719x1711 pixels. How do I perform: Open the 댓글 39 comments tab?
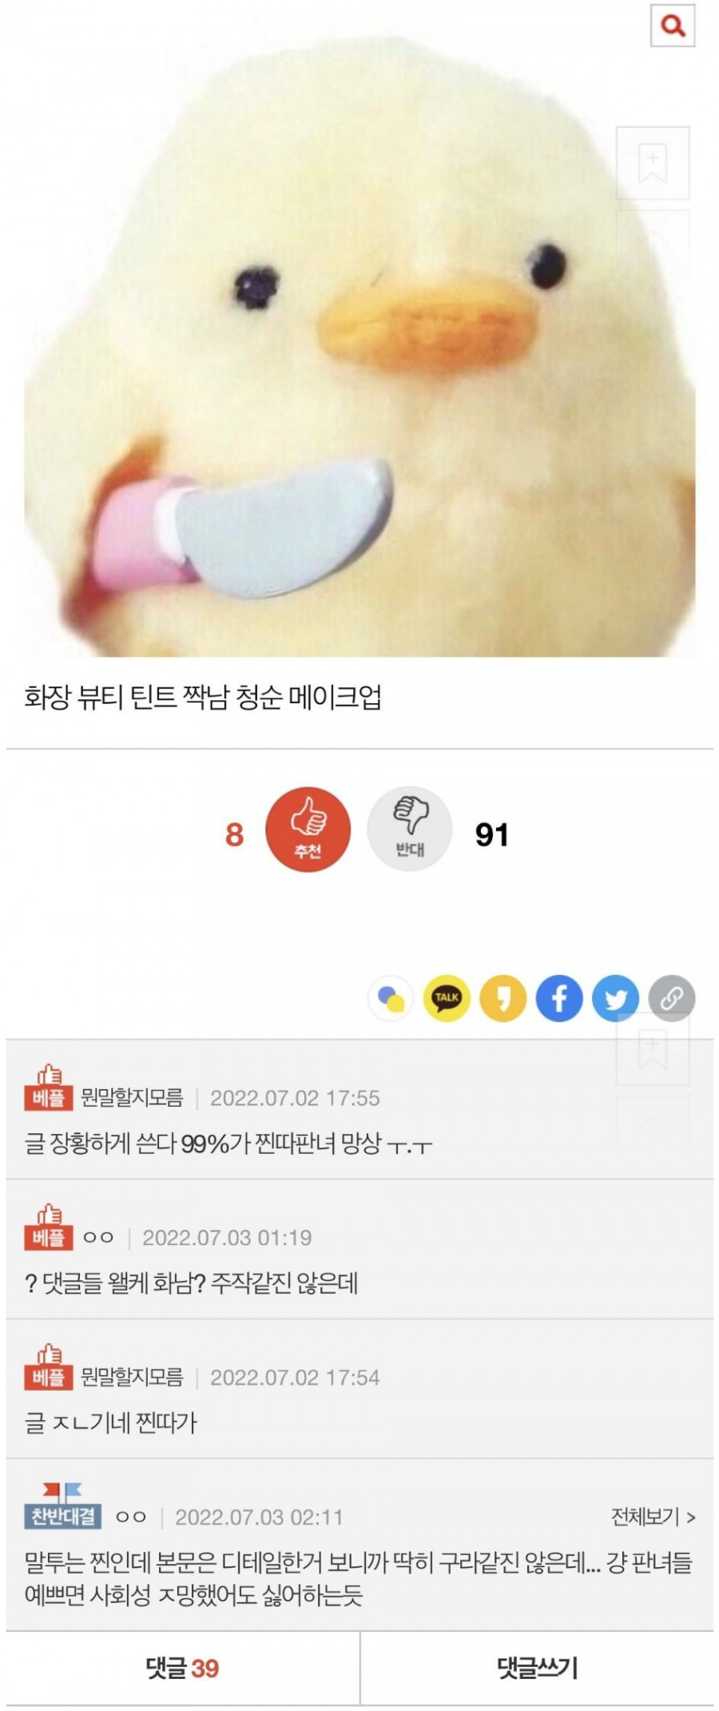pyautogui.click(x=182, y=1668)
